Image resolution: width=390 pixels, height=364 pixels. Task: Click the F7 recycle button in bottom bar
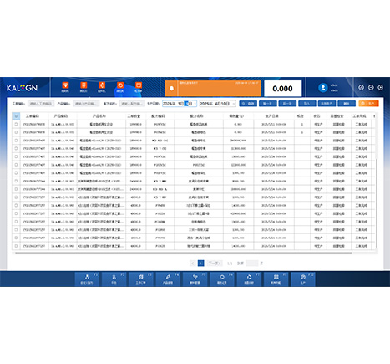tap(249, 279)
